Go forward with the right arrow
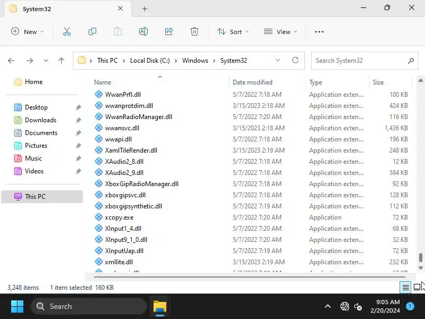The image size is (425, 319). point(30,61)
